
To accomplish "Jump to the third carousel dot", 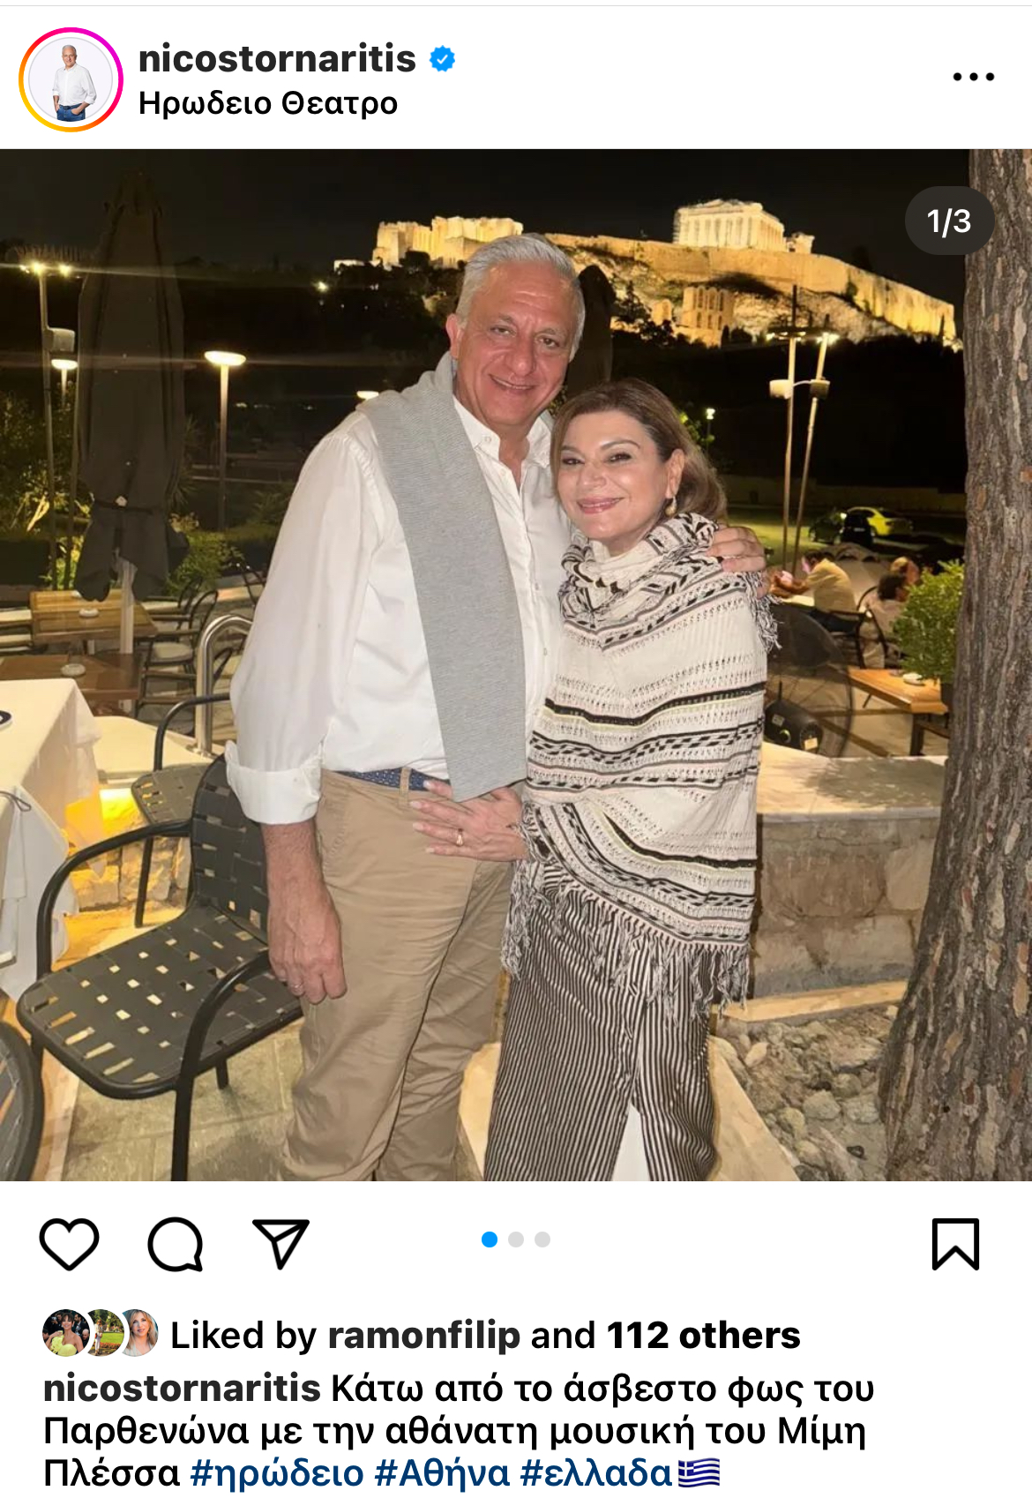I will tap(542, 1240).
